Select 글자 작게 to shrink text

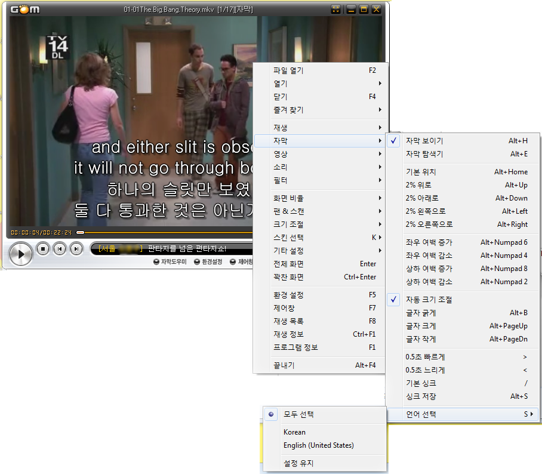[463, 339]
